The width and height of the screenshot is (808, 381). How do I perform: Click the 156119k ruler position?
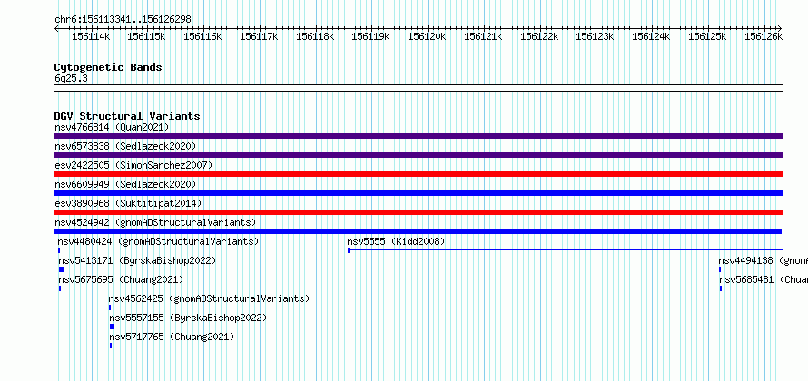click(x=370, y=36)
